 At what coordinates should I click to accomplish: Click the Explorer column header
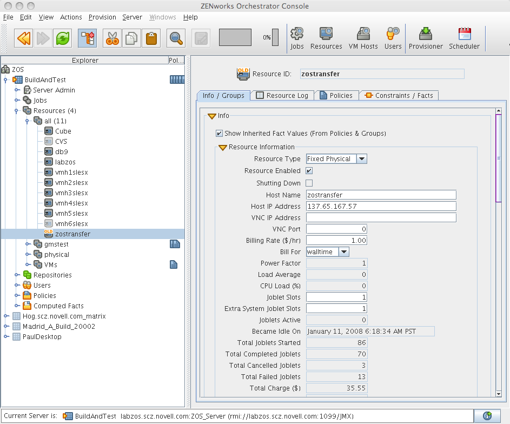(85, 60)
